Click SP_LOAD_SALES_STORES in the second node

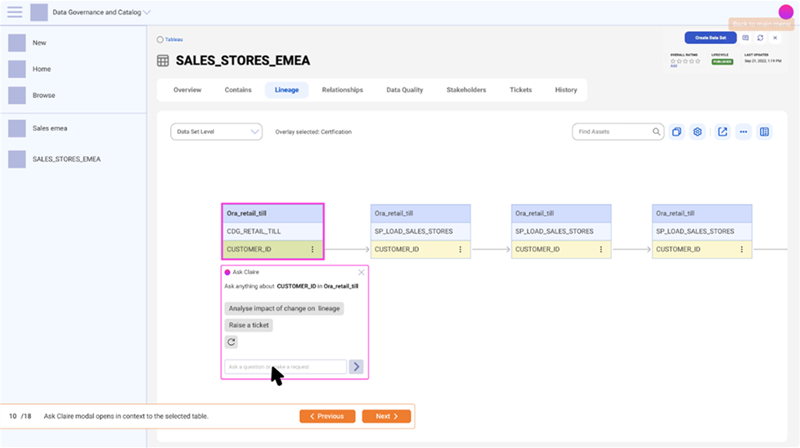pos(420,231)
